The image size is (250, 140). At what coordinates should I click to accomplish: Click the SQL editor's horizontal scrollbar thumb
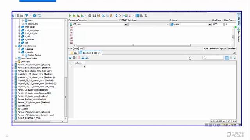tap(133, 45)
